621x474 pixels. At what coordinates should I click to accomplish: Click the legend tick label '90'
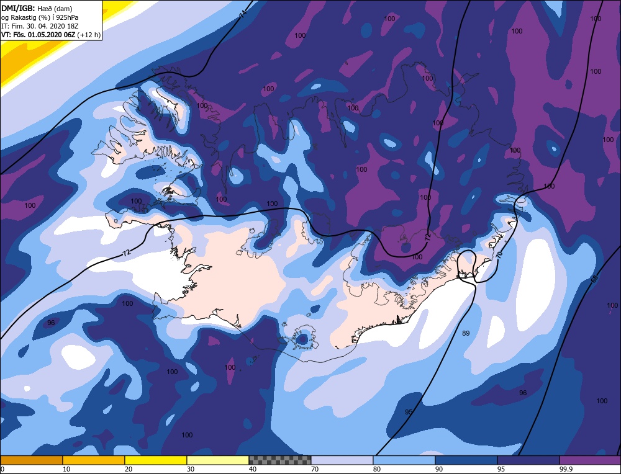tap(438, 469)
